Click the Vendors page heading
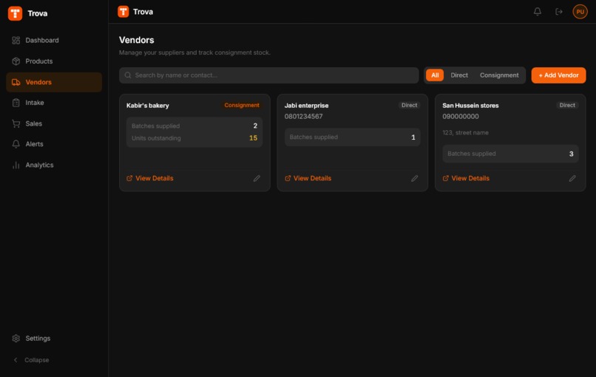This screenshot has height=377, width=596. (137, 40)
